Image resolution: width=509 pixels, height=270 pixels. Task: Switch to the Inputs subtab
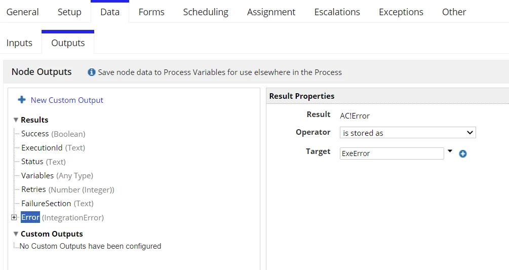(x=19, y=43)
